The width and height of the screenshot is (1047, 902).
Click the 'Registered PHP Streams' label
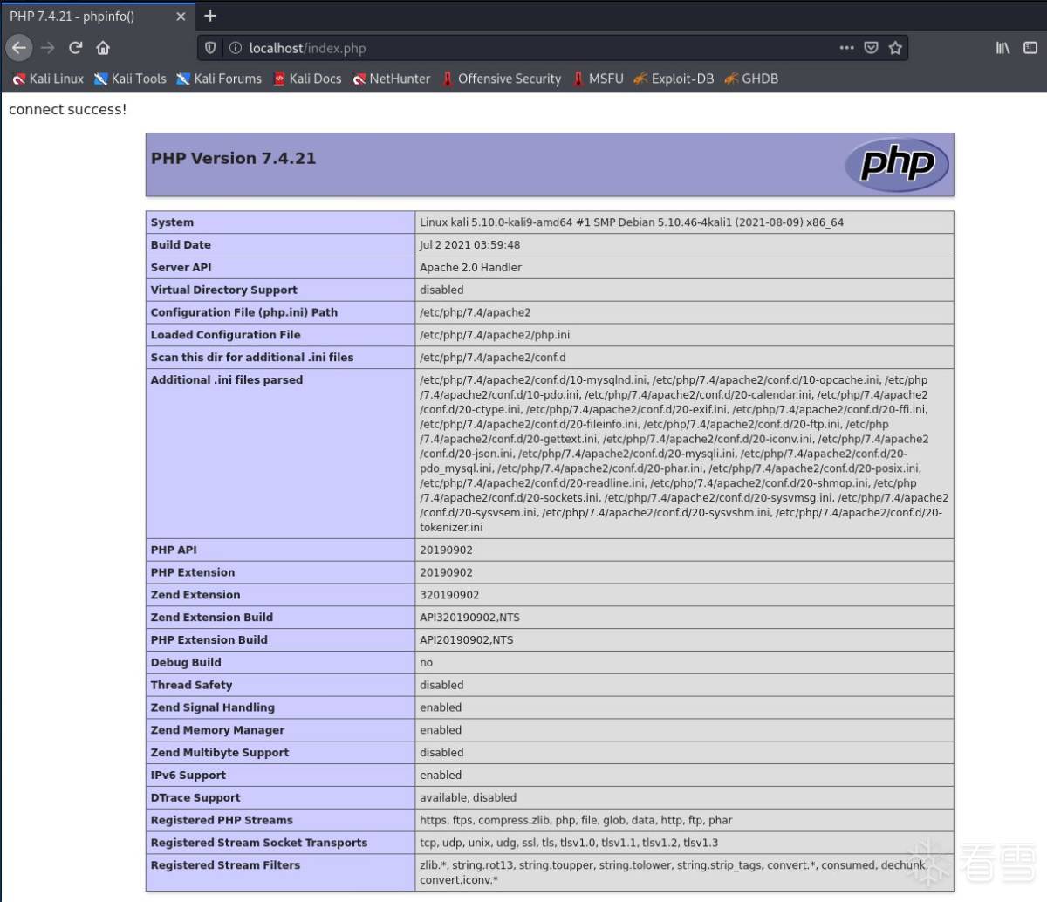pos(222,821)
